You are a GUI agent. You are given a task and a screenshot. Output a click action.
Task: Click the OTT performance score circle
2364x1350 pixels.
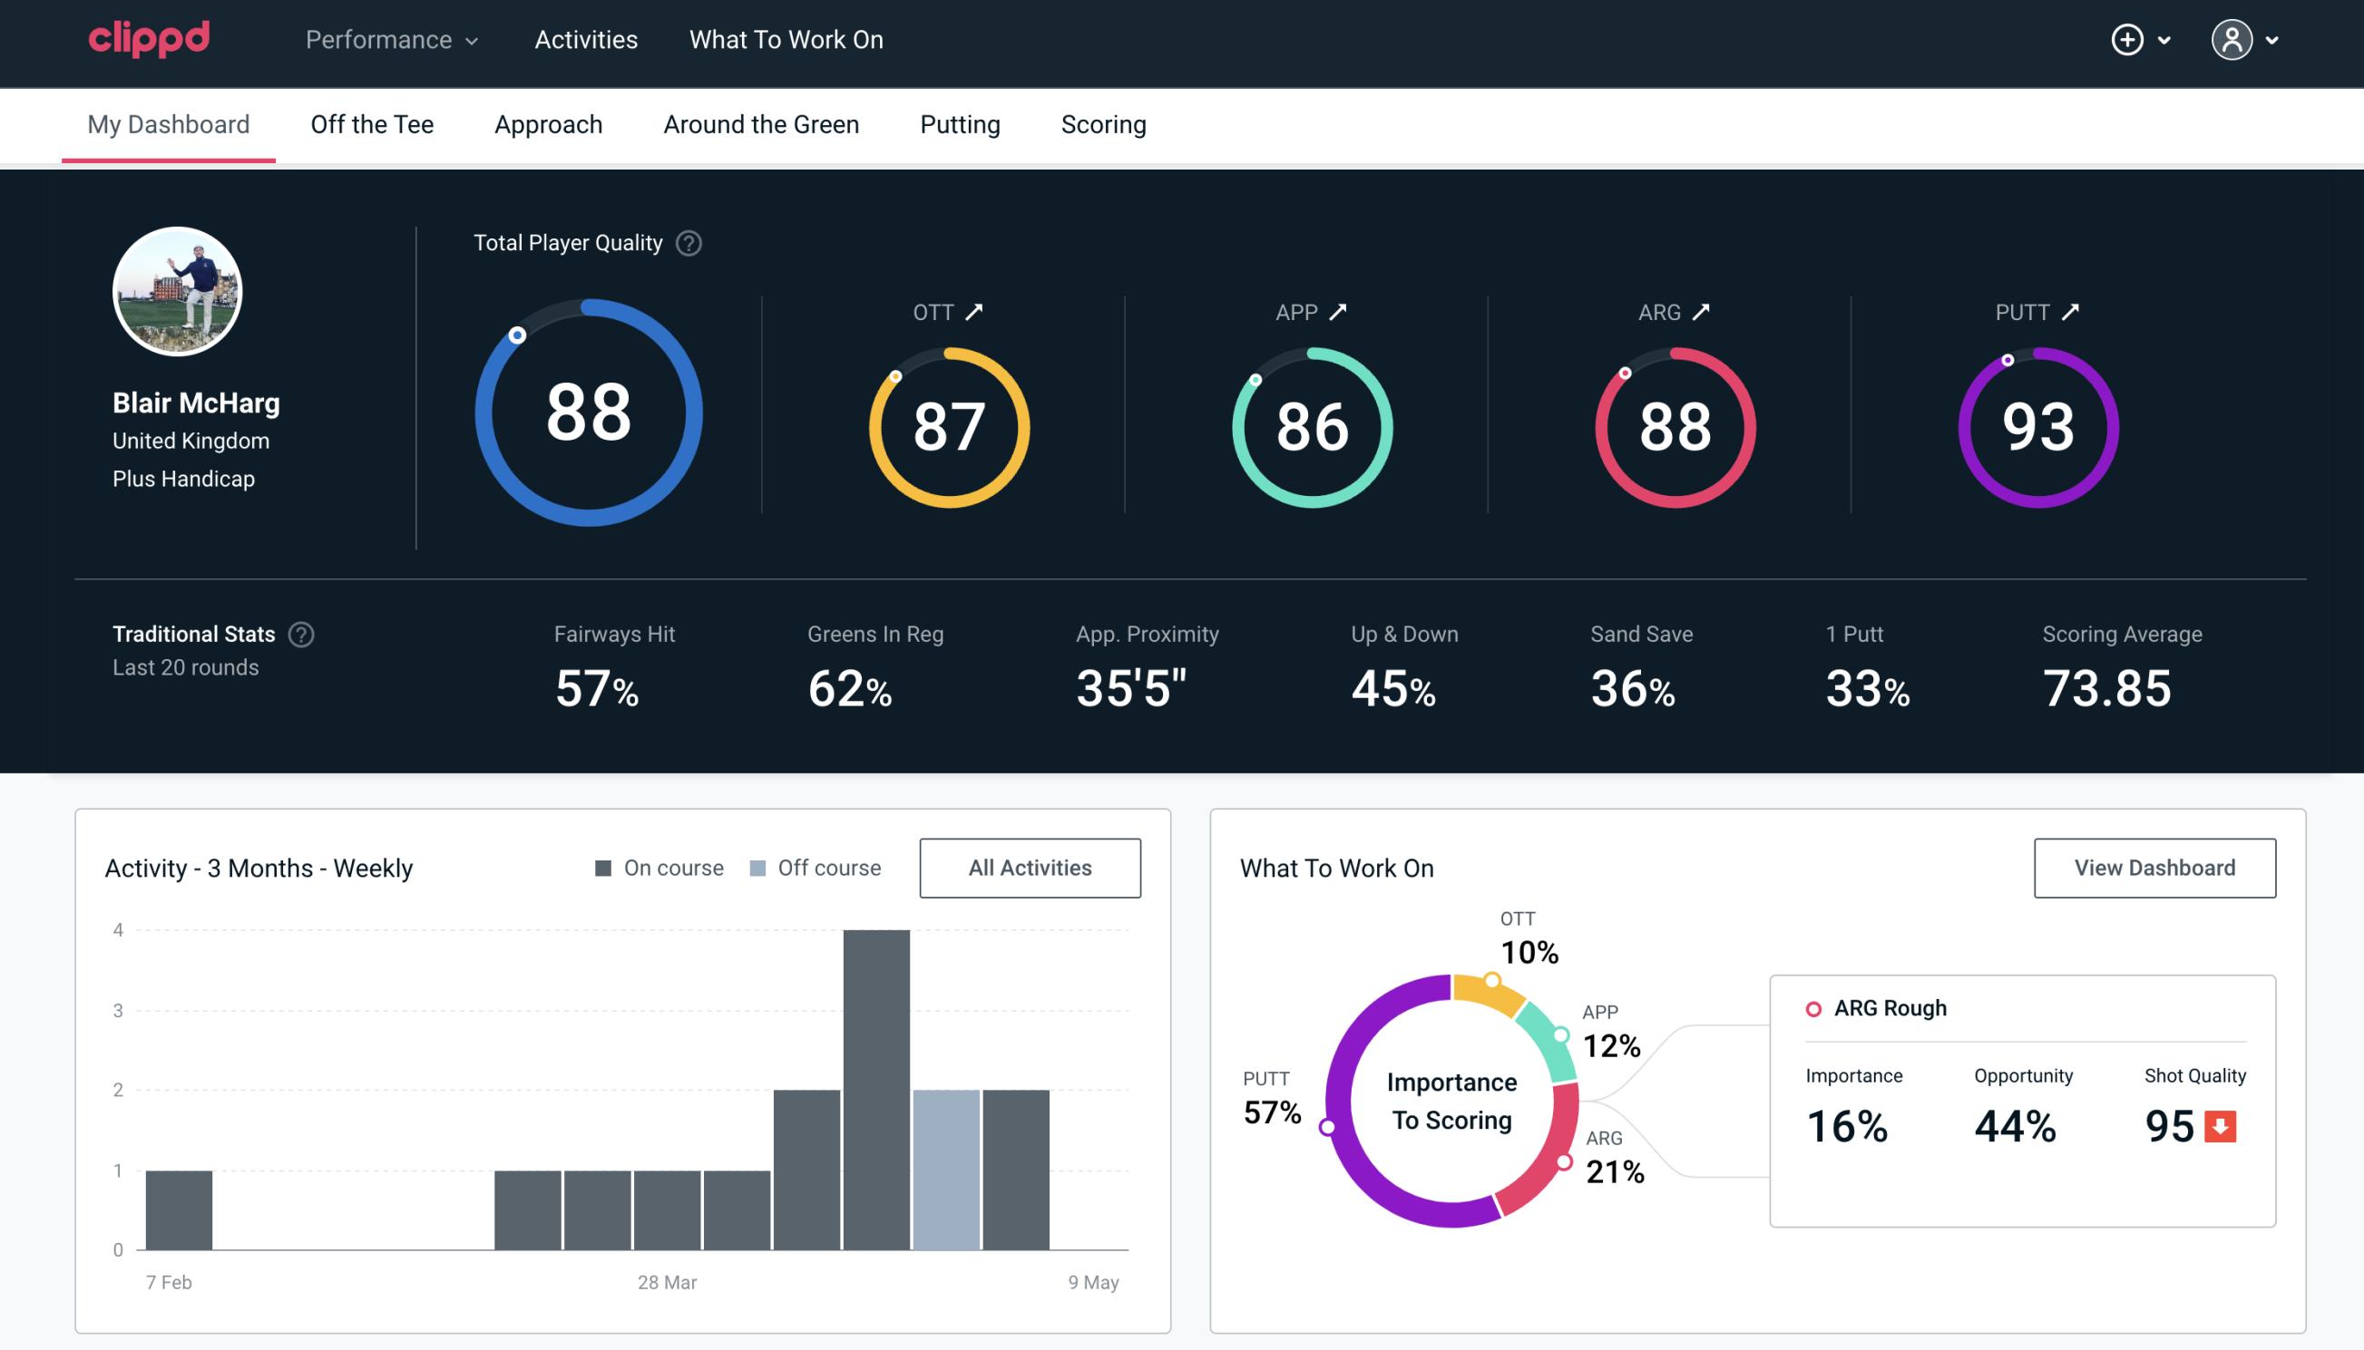point(946,425)
